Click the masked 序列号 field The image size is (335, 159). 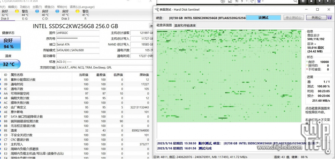pos(78,39)
